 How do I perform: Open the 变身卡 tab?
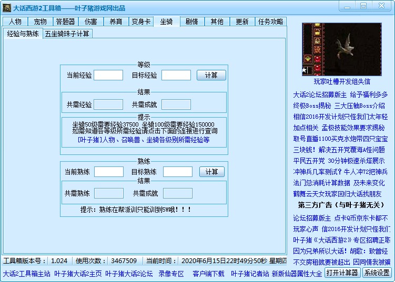[141, 22]
